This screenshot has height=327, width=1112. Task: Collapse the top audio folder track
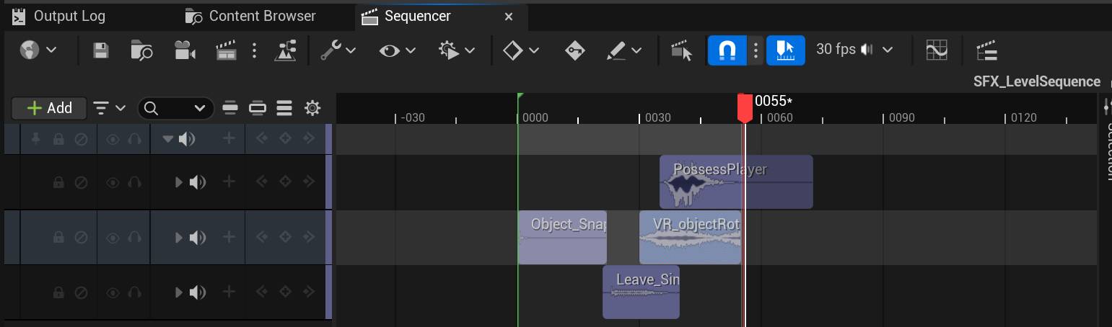coord(168,139)
